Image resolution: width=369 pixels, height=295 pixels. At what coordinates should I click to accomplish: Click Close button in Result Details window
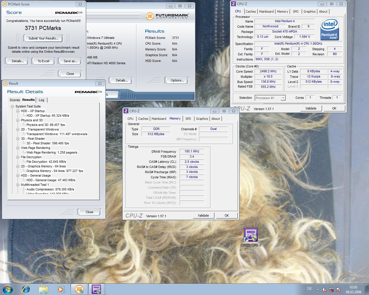tap(89, 212)
